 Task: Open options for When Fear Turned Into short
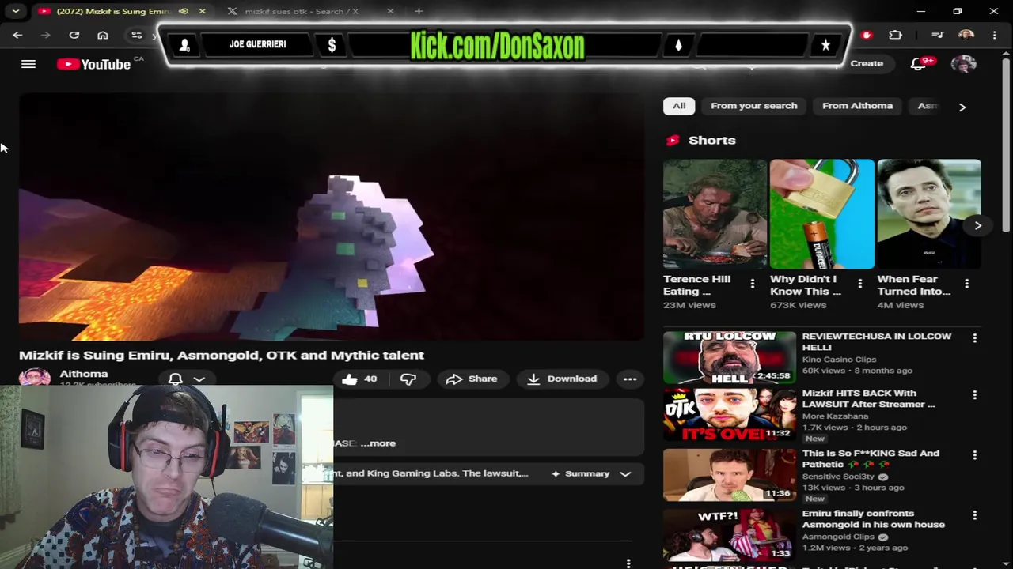tap(966, 284)
